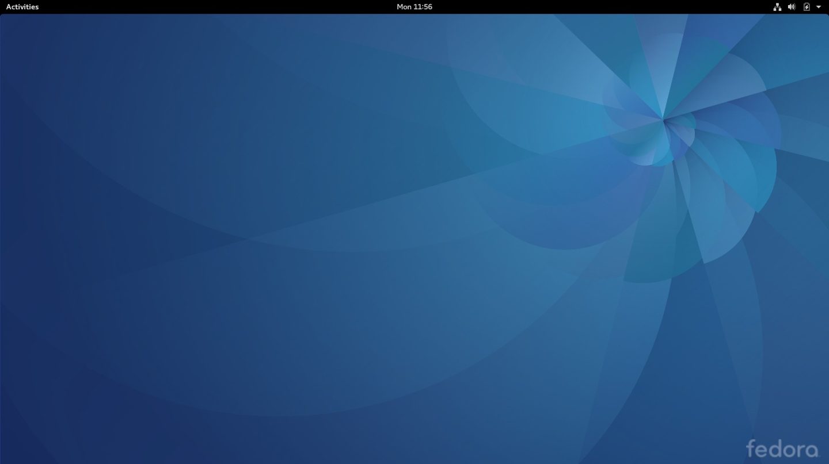Open the sound settings via the volume icon
The width and height of the screenshot is (829, 464).
(x=791, y=6)
